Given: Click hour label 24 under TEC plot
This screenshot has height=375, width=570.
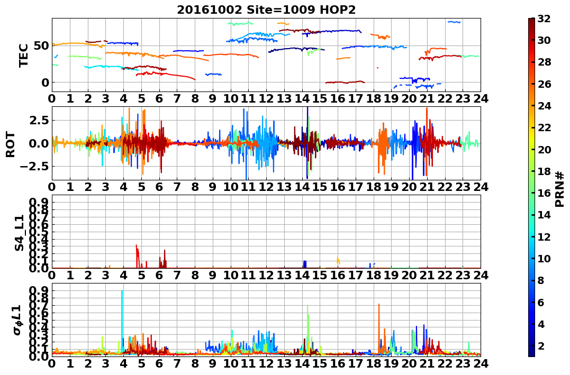Looking at the screenshot, I should tap(481, 98).
